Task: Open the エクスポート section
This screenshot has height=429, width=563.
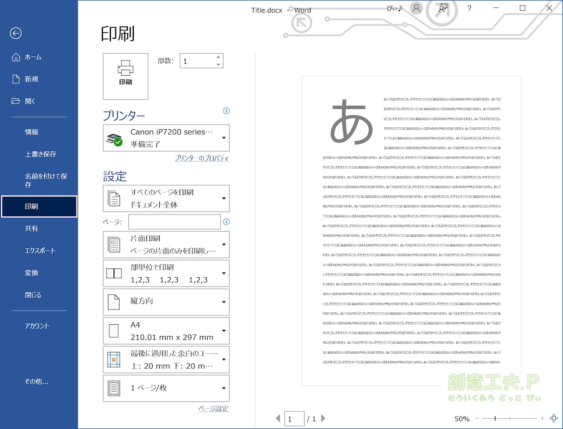Action: (39, 251)
